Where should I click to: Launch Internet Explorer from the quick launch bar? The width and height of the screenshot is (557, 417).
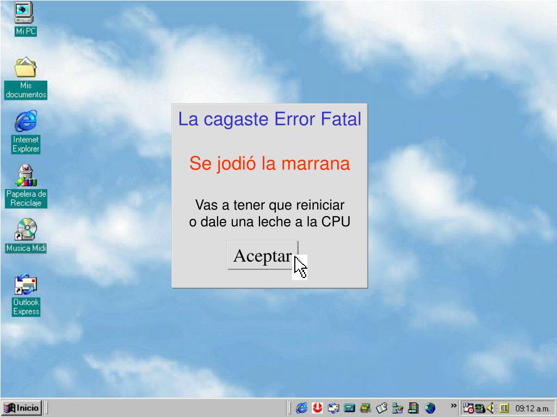point(301,408)
